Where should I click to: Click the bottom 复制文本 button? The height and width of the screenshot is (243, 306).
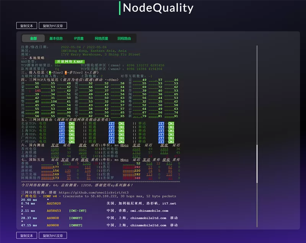tap(26, 235)
